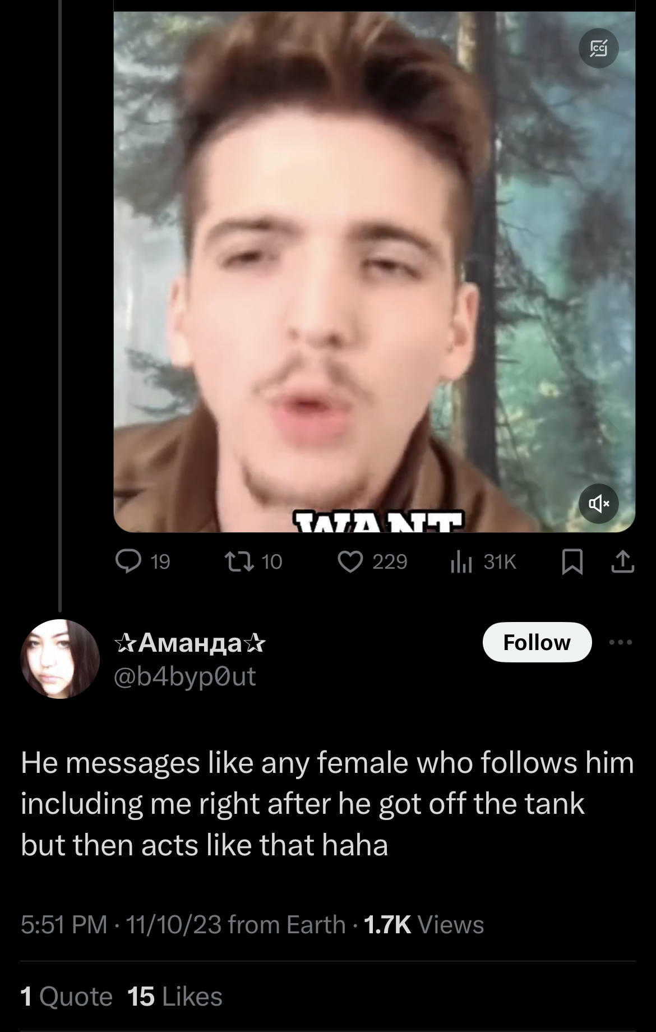The image size is (656, 1032).
Task: View the 15 Likes list
Action: [x=175, y=997]
